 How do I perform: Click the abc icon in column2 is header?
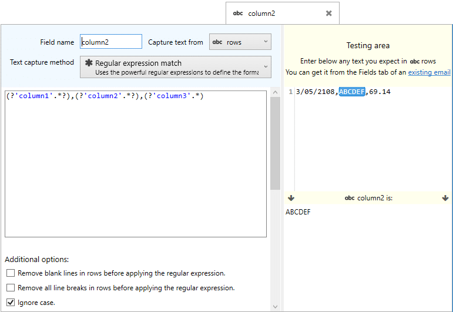(x=350, y=198)
